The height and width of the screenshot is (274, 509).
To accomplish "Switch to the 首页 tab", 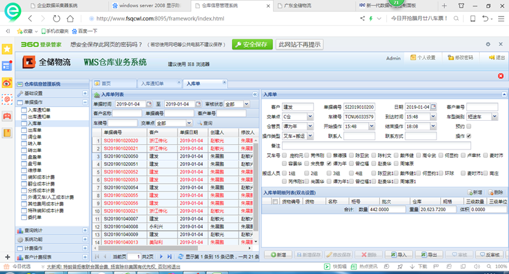I will point(106,83).
